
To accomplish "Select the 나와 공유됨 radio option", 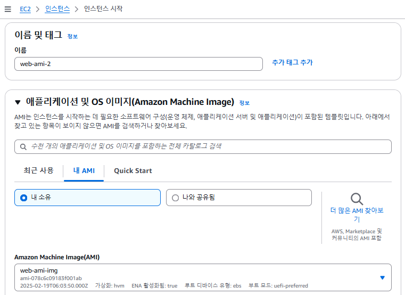I will [x=238, y=198].
